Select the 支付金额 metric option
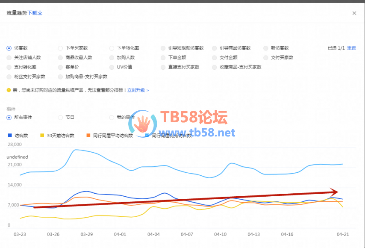The width and height of the screenshot is (365, 248). (215, 58)
